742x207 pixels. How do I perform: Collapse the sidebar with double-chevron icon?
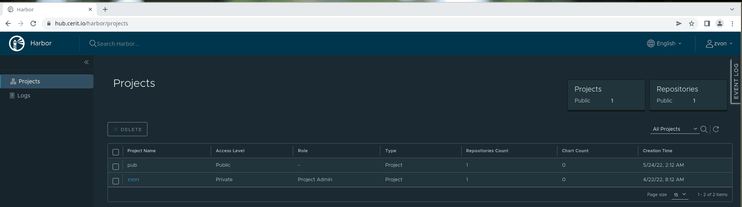coord(86,62)
